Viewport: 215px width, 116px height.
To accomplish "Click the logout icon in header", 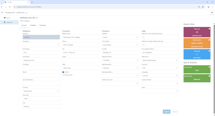I will pyautogui.click(x=212, y=12).
